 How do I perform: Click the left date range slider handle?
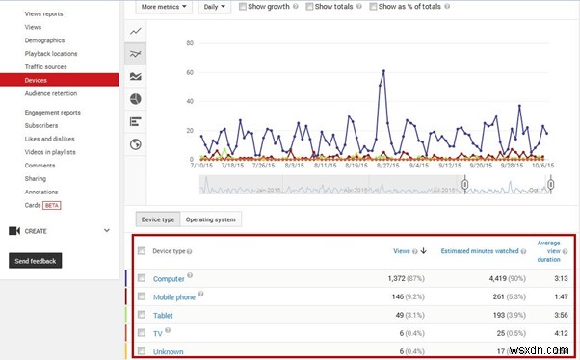465,184
